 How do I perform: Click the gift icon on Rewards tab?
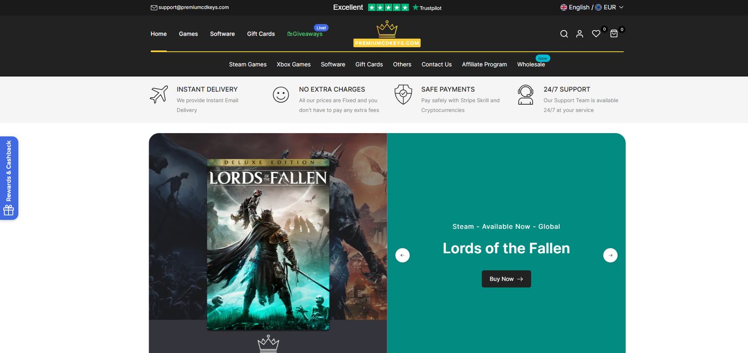[8, 210]
